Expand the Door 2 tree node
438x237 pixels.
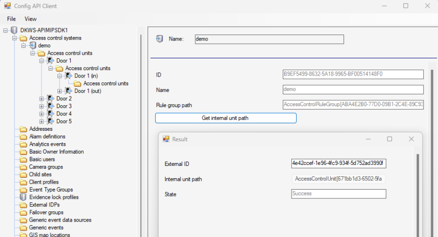42,99
